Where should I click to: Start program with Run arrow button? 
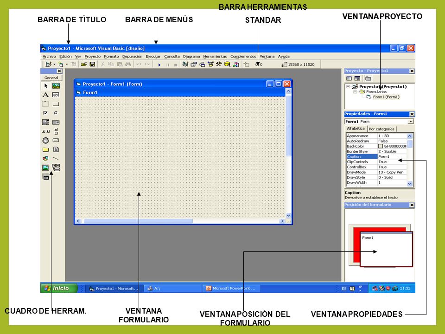coord(159,65)
